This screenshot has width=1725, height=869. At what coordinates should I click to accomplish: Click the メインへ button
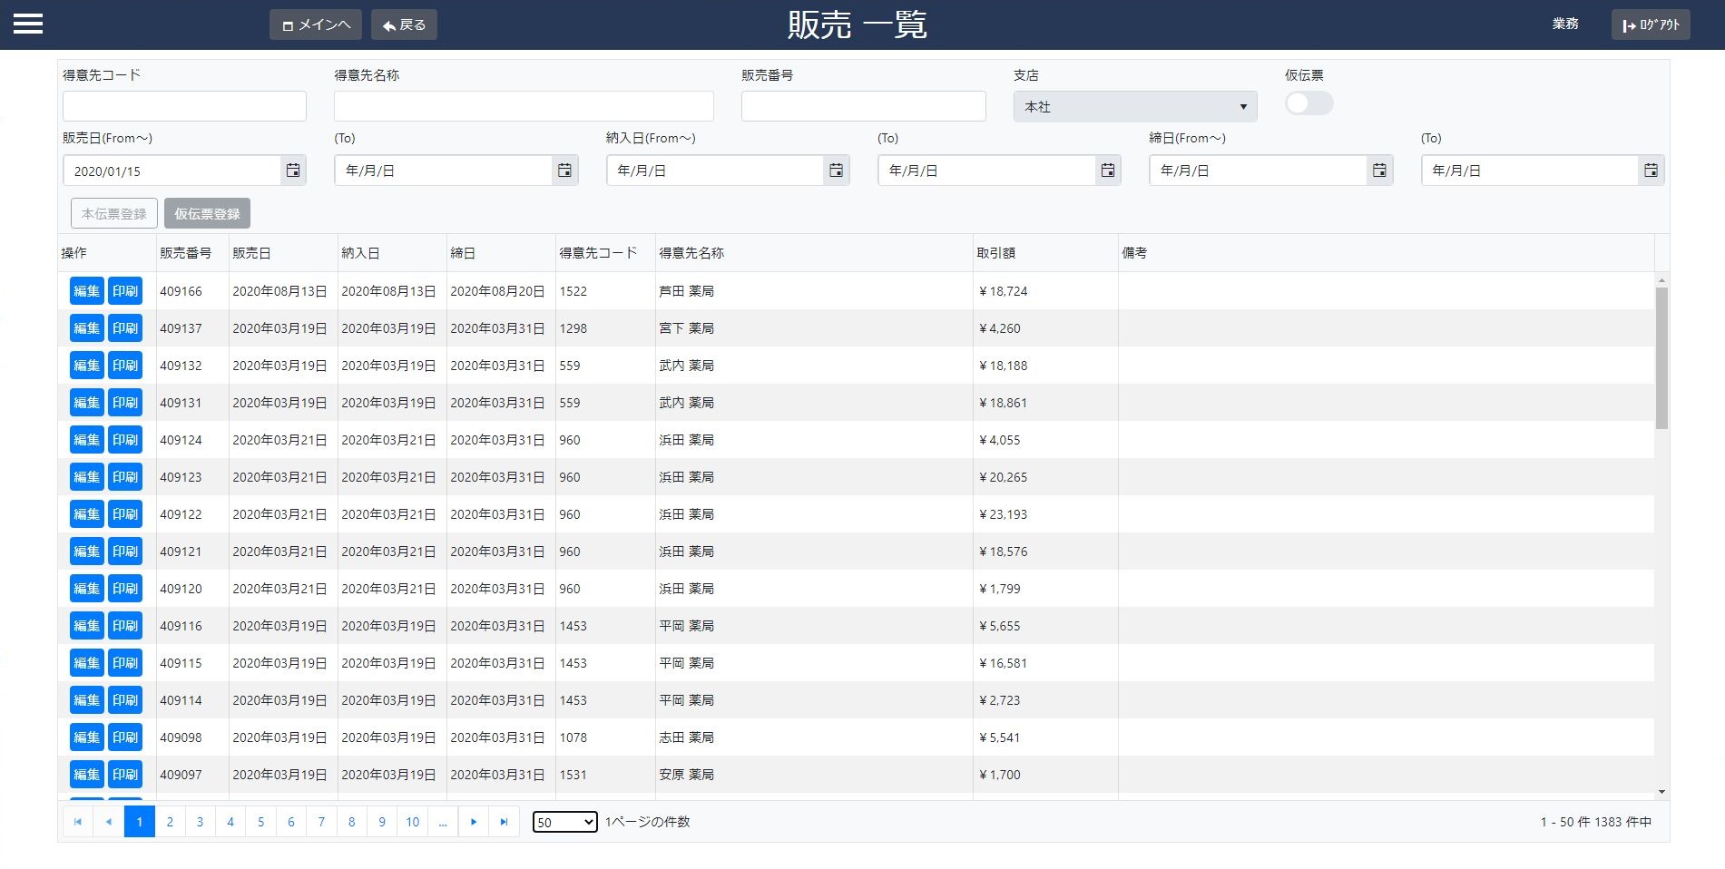click(x=316, y=24)
